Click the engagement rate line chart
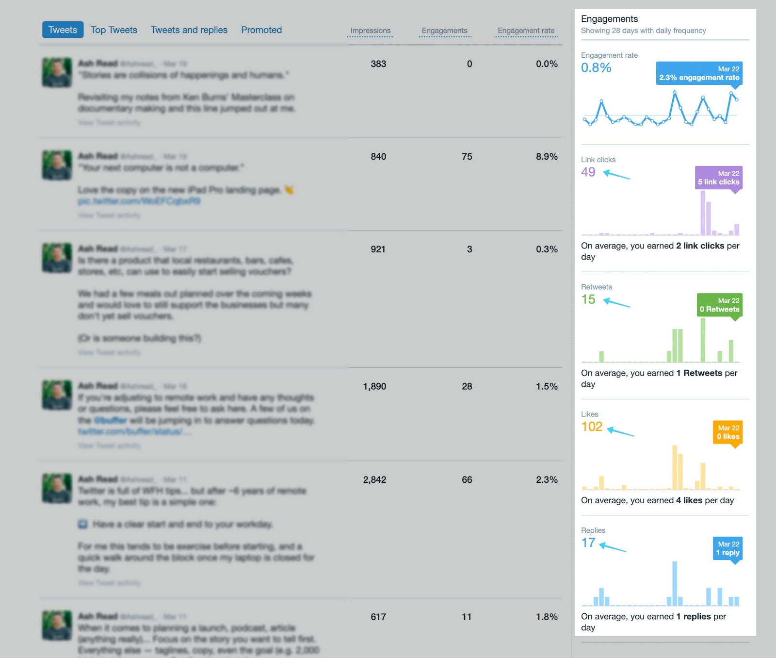 (661, 109)
